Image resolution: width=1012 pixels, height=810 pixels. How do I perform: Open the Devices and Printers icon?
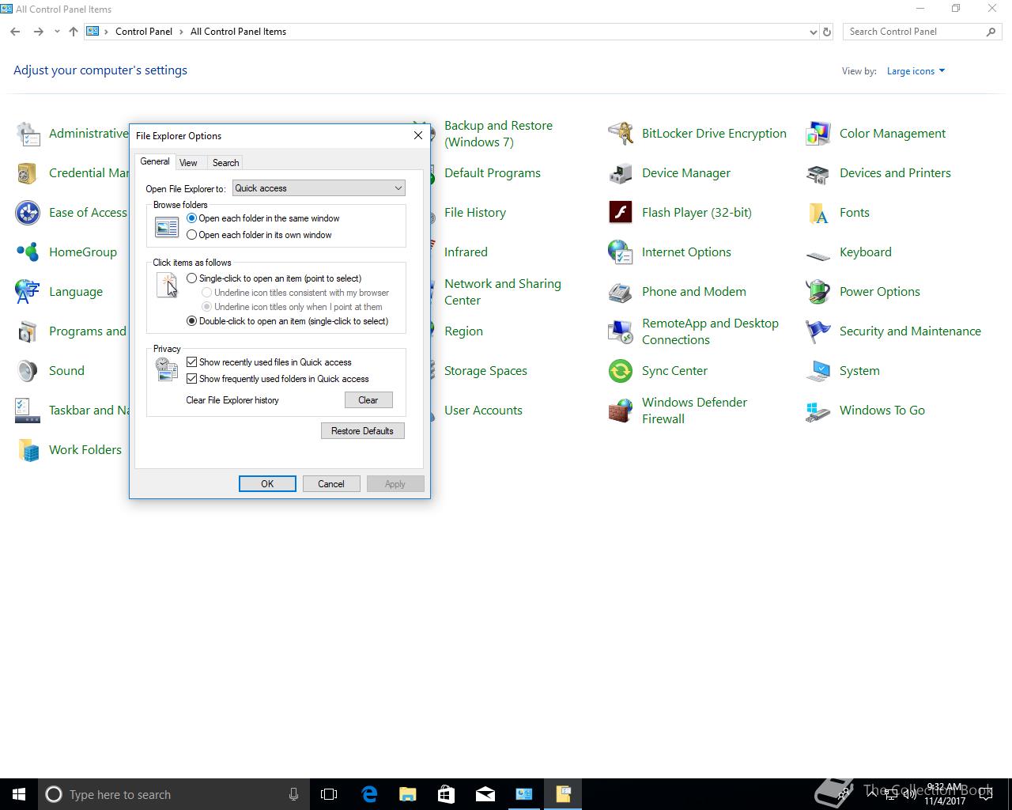(818, 173)
